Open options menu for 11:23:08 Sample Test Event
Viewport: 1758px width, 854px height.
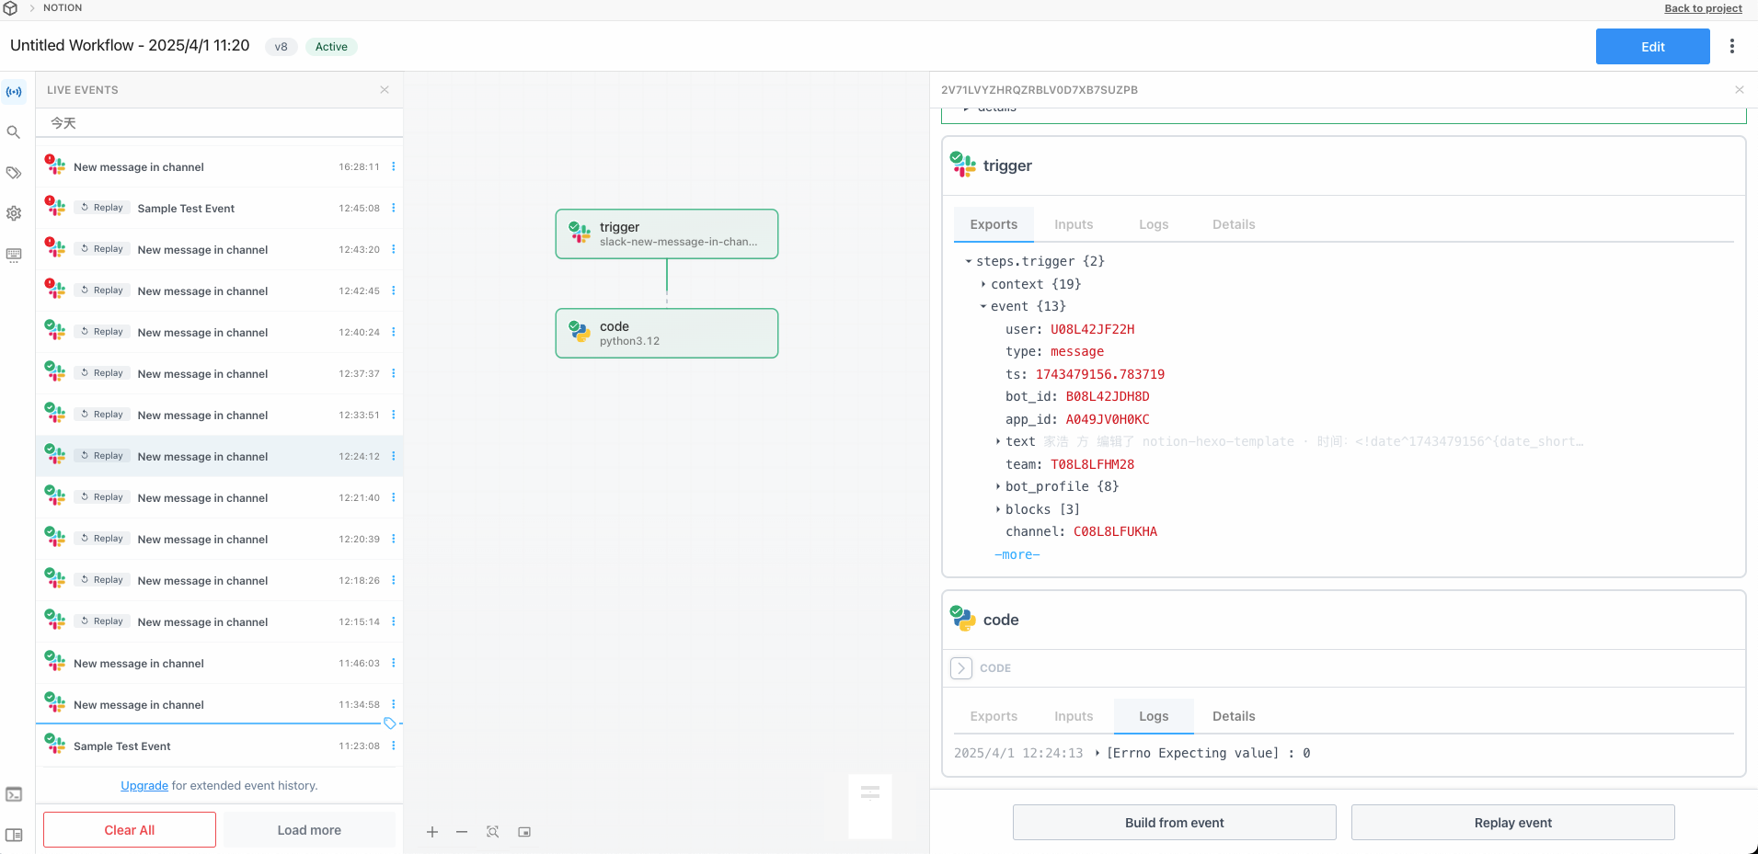click(x=394, y=746)
